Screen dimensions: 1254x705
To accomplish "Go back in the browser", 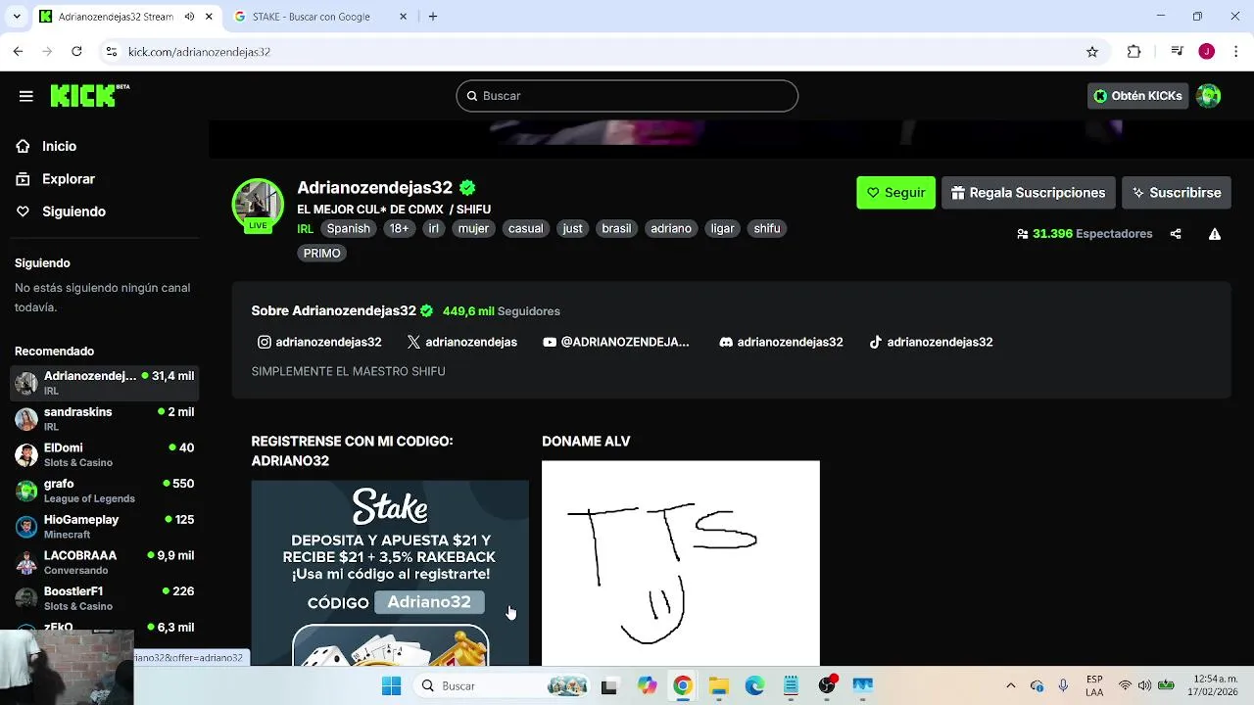I will point(18,51).
